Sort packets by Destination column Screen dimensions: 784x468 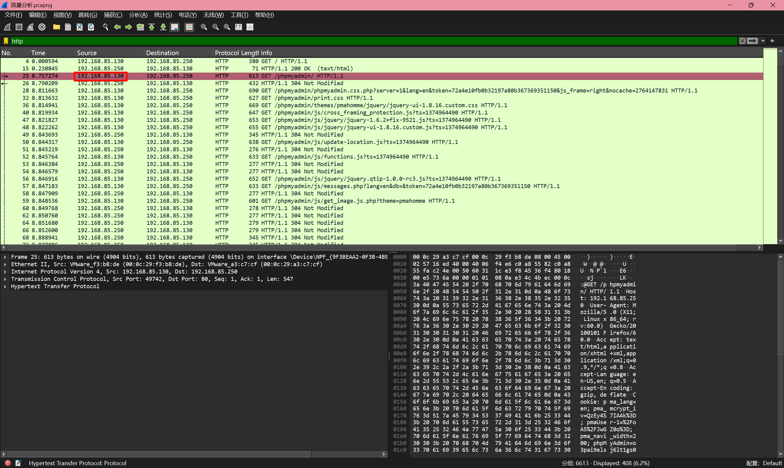point(179,53)
